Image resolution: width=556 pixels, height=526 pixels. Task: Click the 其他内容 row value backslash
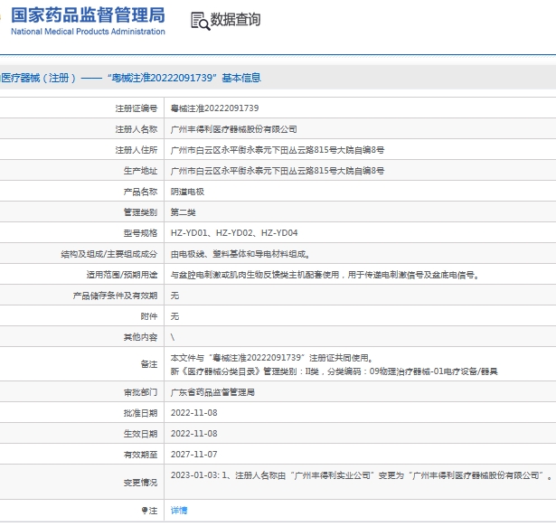(173, 337)
